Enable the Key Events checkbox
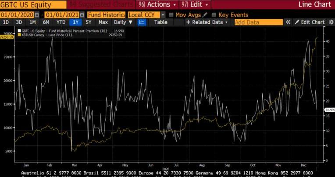 click(x=214, y=15)
